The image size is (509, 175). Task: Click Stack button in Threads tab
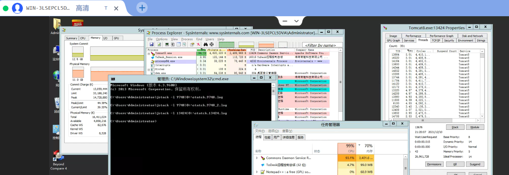click(x=455, y=127)
